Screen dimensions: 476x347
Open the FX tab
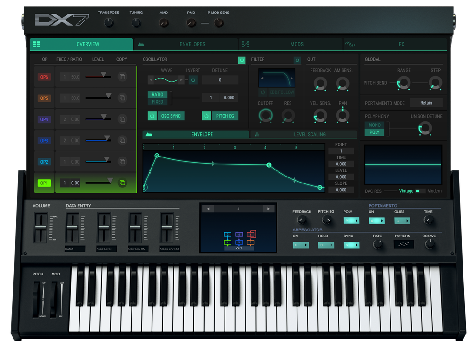coord(395,44)
